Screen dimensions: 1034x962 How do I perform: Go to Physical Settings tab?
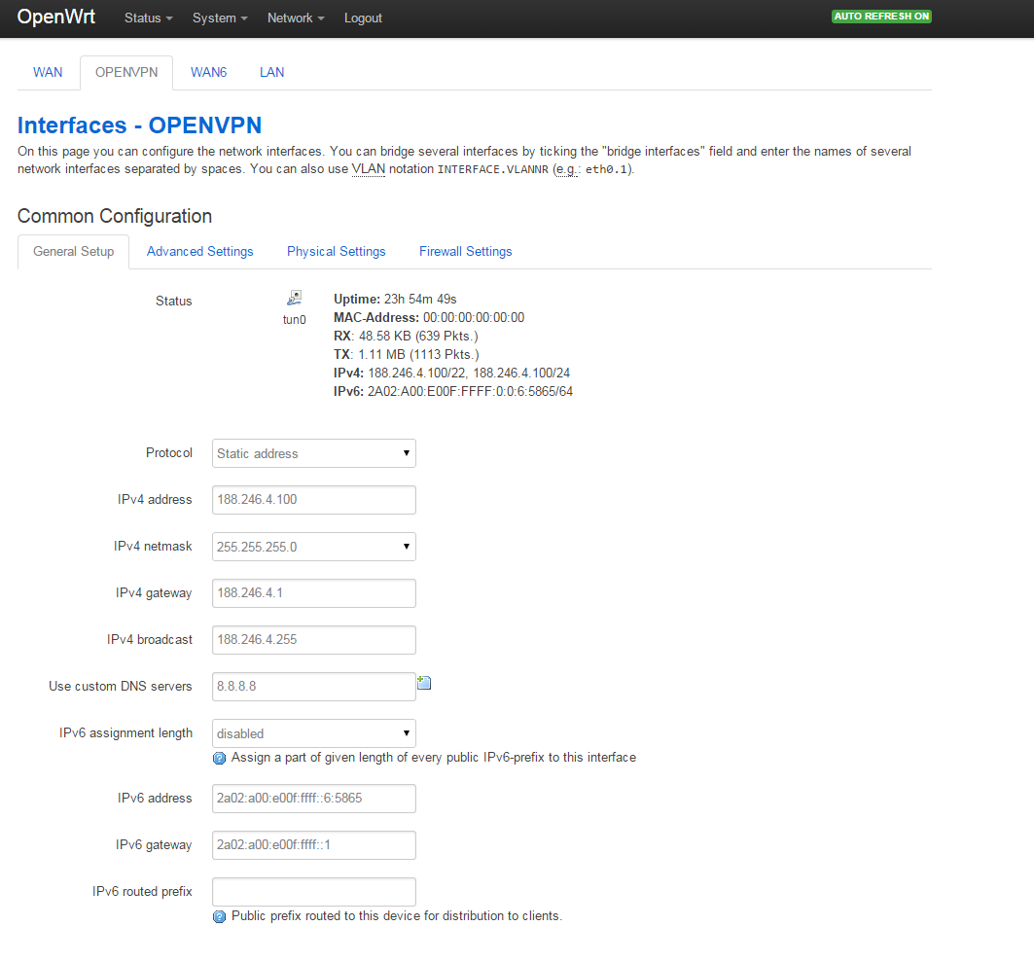click(336, 252)
